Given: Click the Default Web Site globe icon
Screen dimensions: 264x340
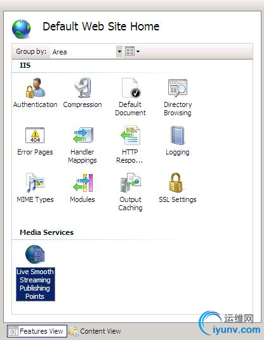Looking at the screenshot, I should click(22, 29).
